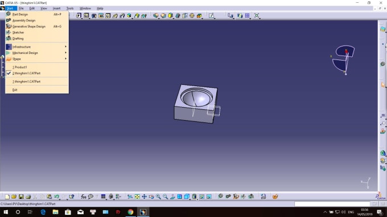Activate the Pan view tool
This screenshot has width=387, height=217.
[x=144, y=197]
